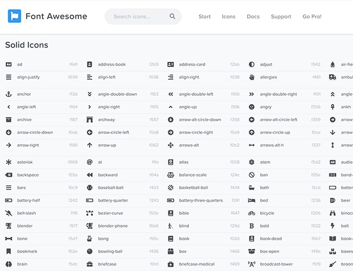Click the arrow-circle-up label
The width and height of the screenshot is (353, 271).
(x=275, y=133)
